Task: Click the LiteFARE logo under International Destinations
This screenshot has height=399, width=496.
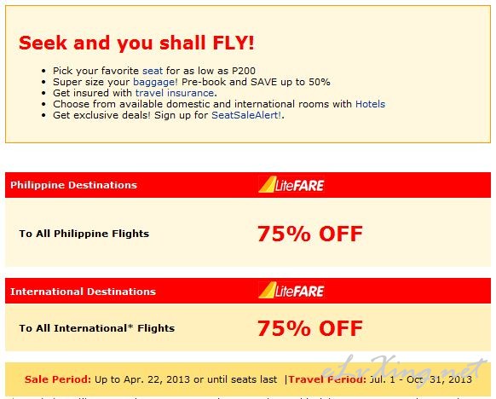Action: tap(291, 291)
